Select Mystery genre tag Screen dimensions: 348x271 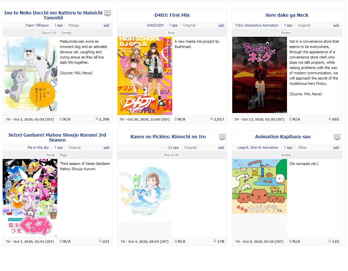point(286,33)
